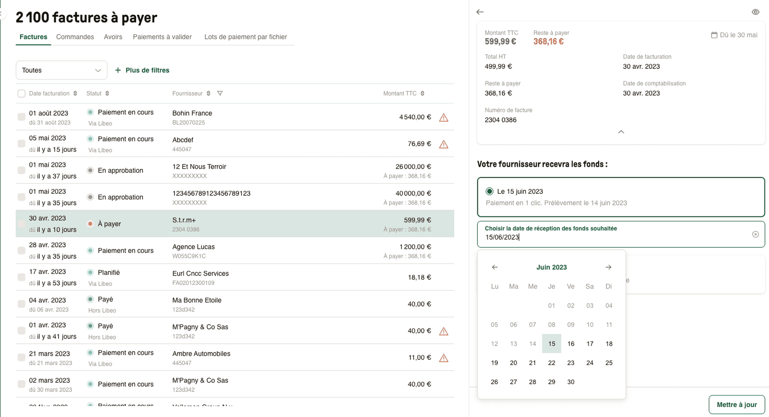The image size is (769, 417).
Task: Click the reception date input field
Action: [x=621, y=234]
